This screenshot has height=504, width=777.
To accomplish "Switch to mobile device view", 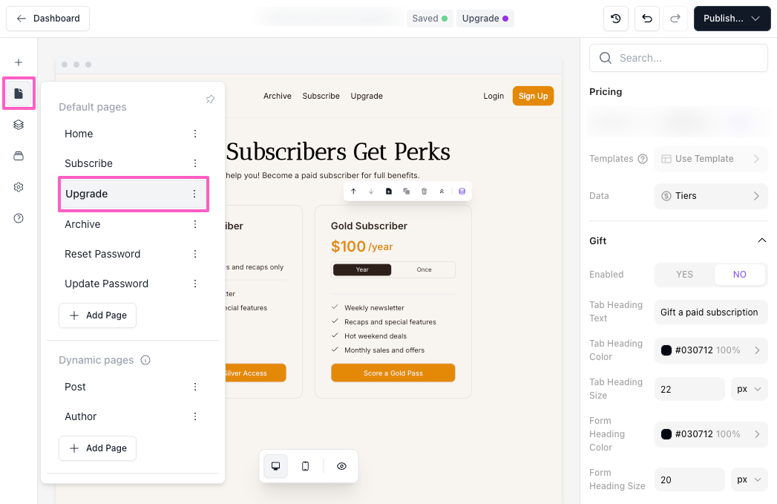I will pos(305,466).
